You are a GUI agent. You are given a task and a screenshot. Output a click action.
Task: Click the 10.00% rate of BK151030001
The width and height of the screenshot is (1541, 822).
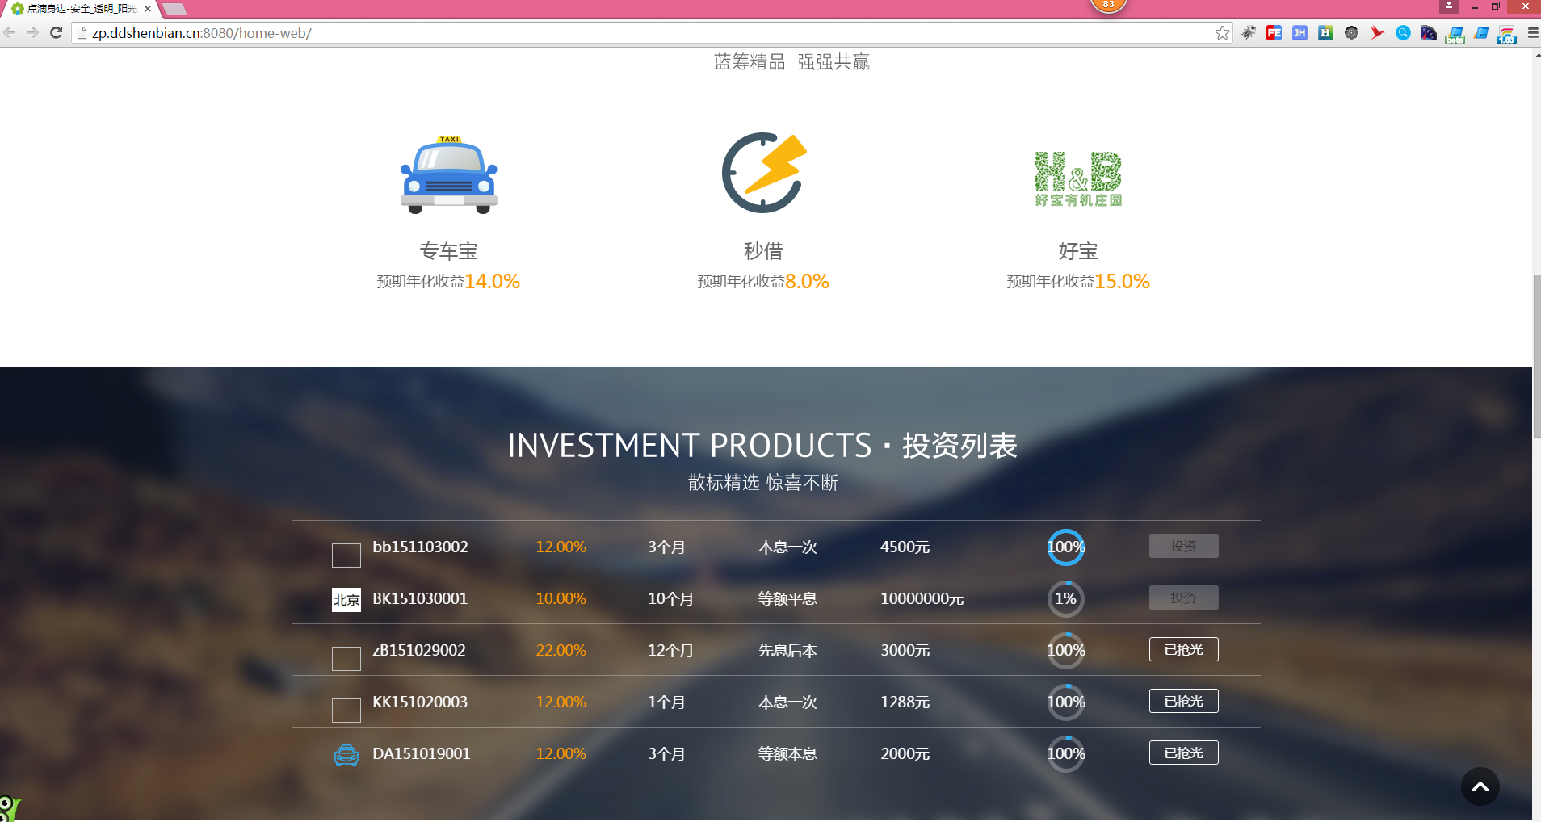point(561,598)
